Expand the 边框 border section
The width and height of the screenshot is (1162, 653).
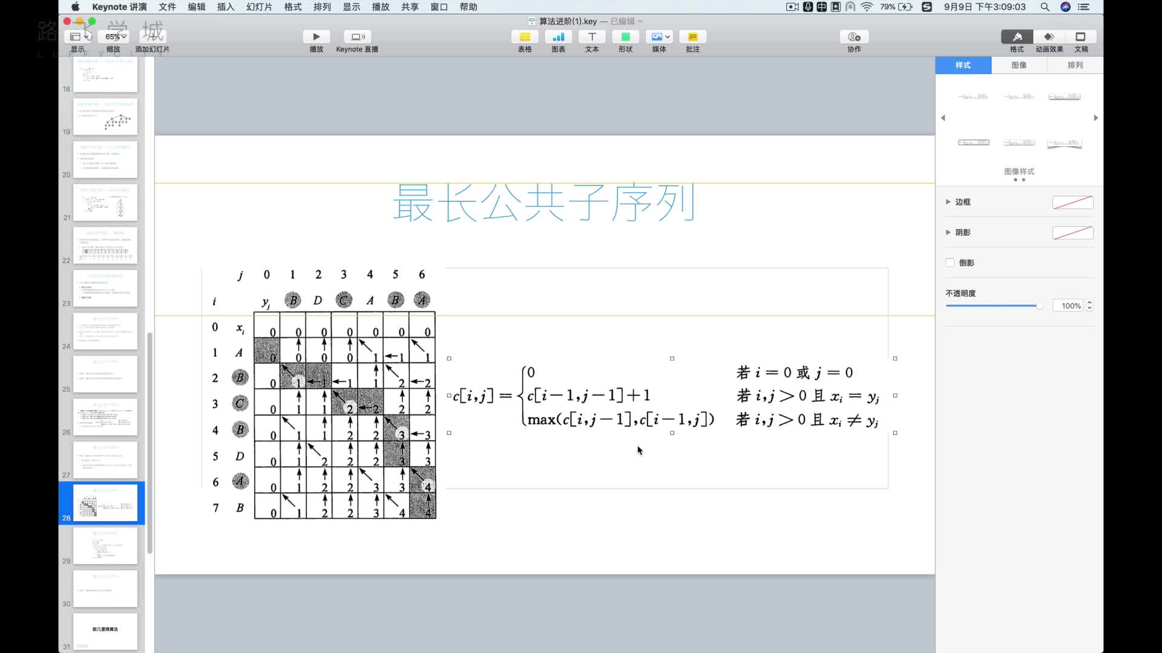point(948,202)
